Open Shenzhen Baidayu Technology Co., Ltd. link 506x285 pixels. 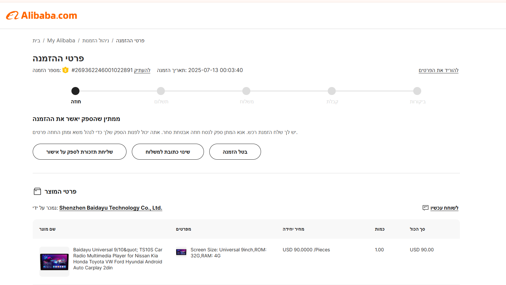[111, 208]
